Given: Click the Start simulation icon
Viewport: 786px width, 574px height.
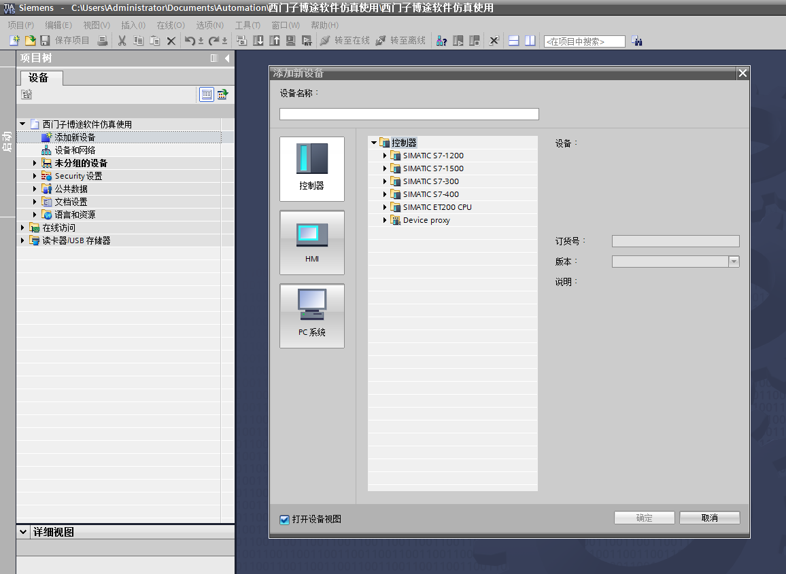Looking at the screenshot, I should pyautogui.click(x=291, y=41).
